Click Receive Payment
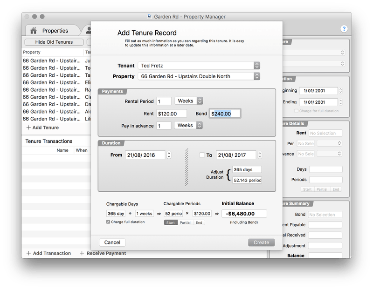Screen dimensions: 373x289 click(103, 253)
